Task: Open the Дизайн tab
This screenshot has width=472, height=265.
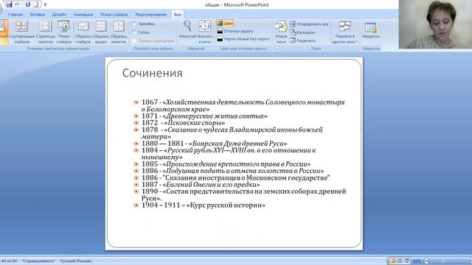Action: 59,15
